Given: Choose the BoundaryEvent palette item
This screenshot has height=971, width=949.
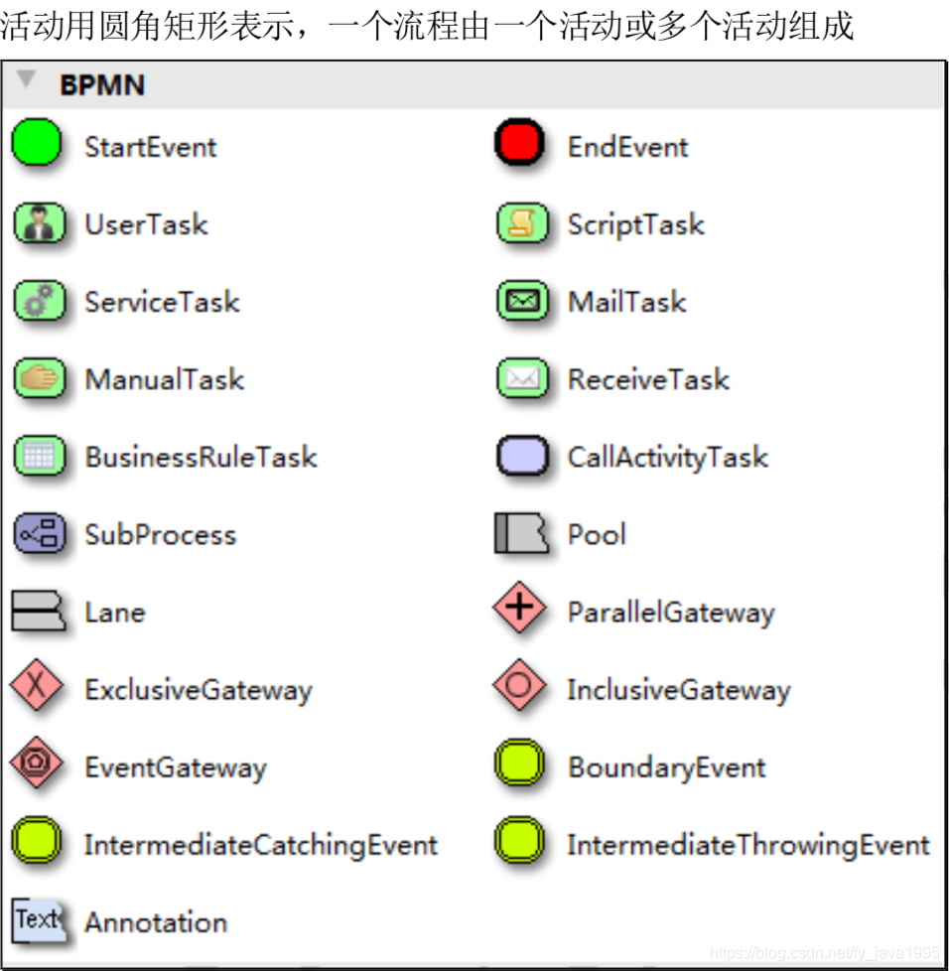Looking at the screenshot, I should [x=630, y=765].
